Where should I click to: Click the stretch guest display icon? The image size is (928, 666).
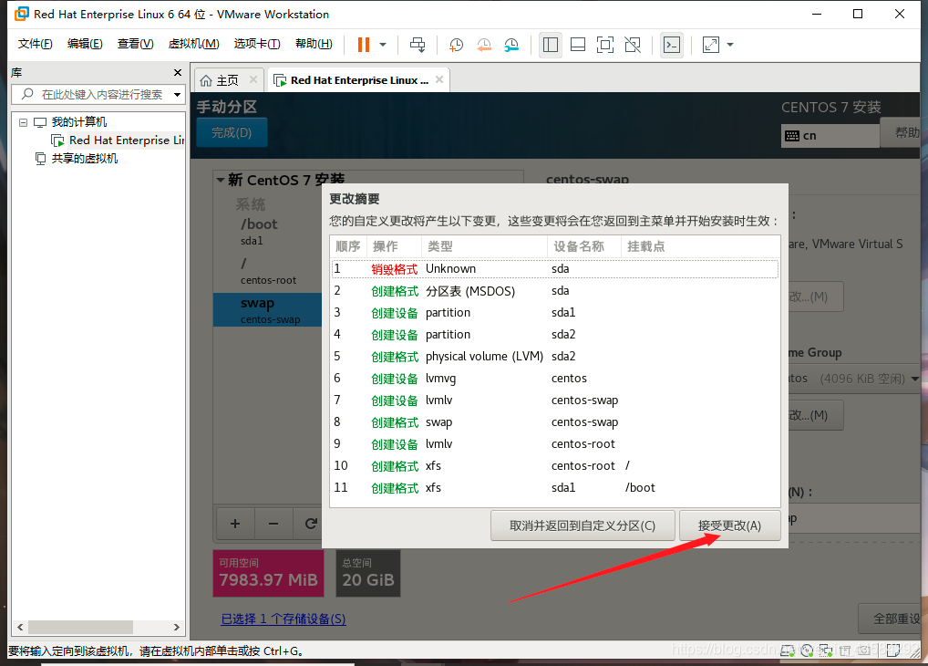tap(711, 45)
